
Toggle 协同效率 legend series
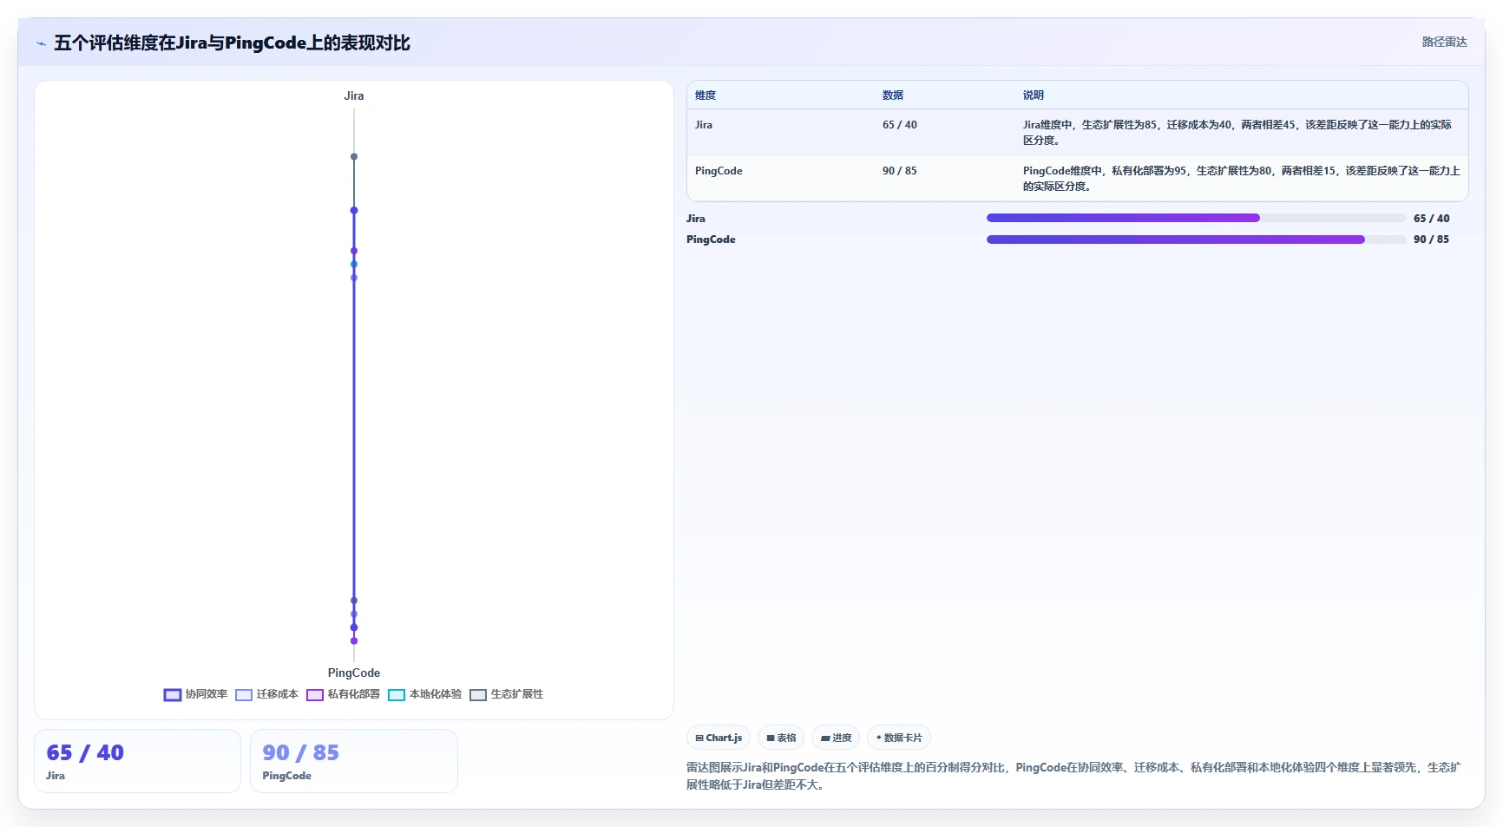(195, 694)
